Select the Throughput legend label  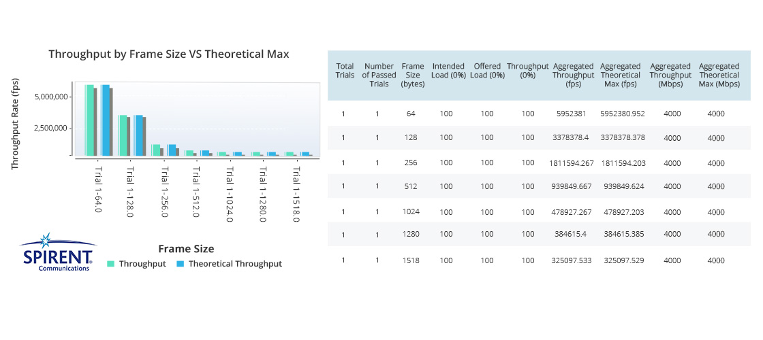tap(142, 264)
